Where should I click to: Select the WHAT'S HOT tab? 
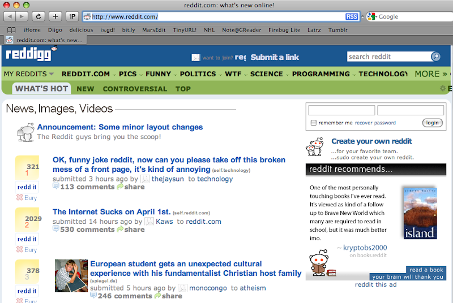[x=41, y=89]
